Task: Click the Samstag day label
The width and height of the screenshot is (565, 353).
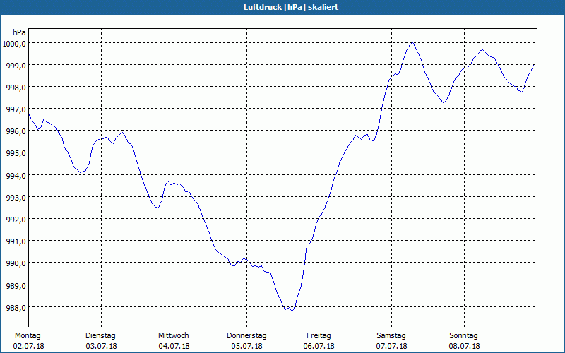Action: [391, 336]
